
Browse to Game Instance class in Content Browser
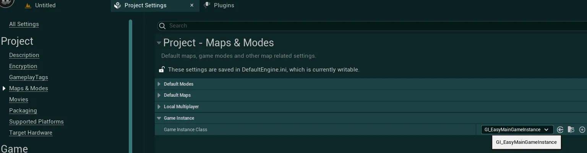[571, 130]
